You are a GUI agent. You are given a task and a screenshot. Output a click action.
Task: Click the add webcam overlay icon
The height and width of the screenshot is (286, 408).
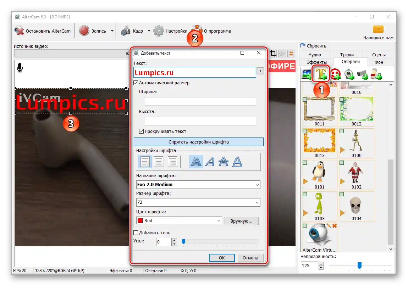coord(349,74)
